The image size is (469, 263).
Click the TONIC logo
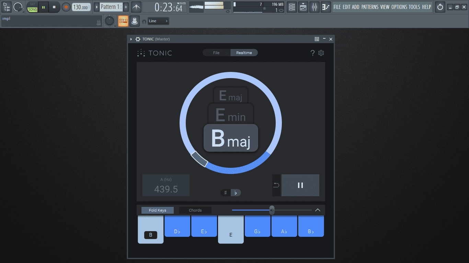(x=155, y=53)
